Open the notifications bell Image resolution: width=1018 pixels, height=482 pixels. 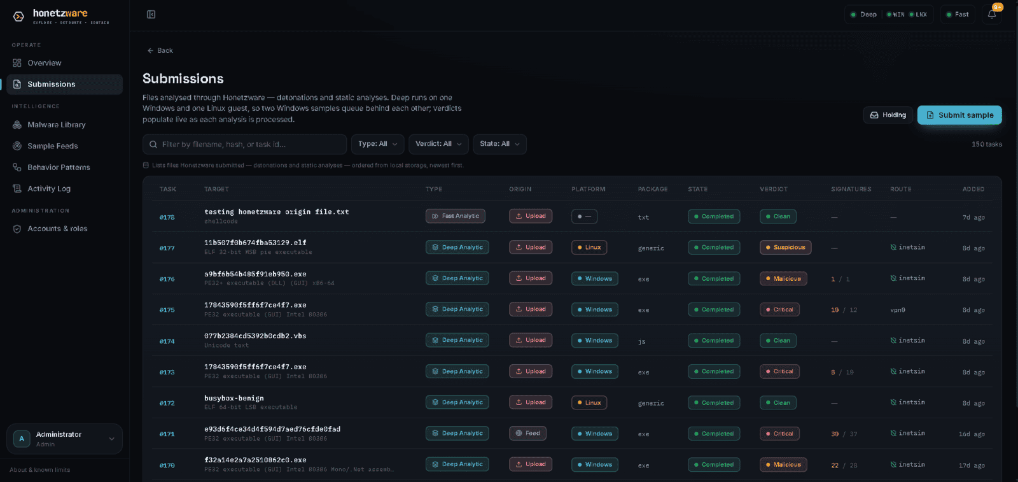(x=992, y=15)
